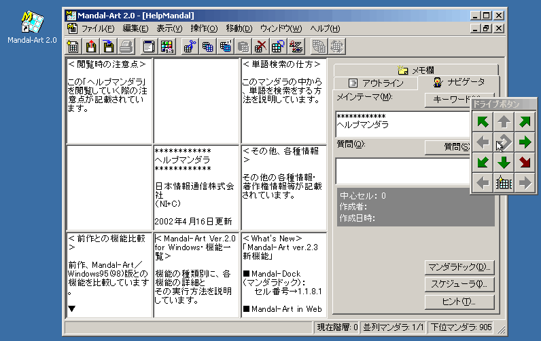
Task: Click the Cut cell scissors icon
Action: (190, 47)
